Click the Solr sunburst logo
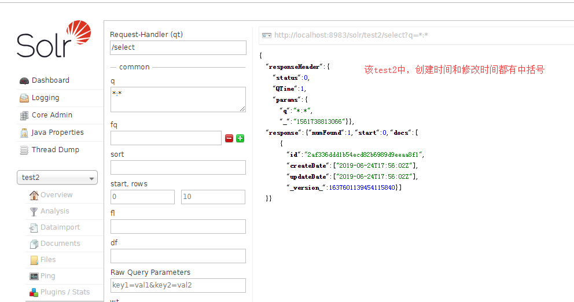This screenshot has height=302, width=574. [79, 32]
